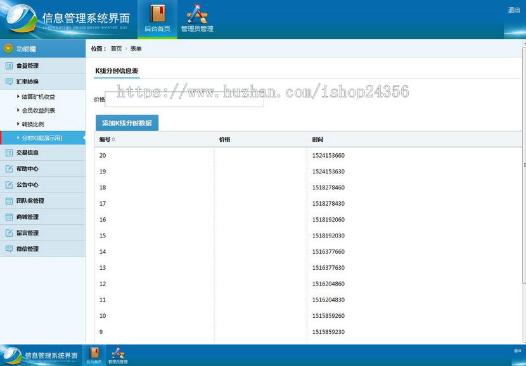Expand the 分时K线[演示用] arrow
Screen dimensions: 526x366
point(18,138)
